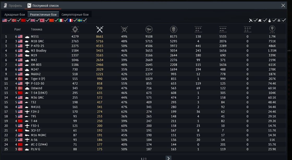Uncheck the France nation checkbox
292x160 pixels.
tap(75, 21)
